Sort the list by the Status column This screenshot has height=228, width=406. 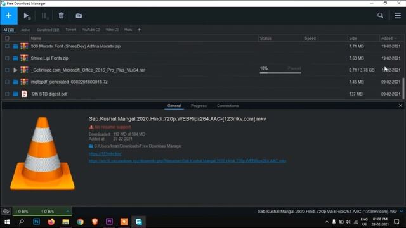265,38
